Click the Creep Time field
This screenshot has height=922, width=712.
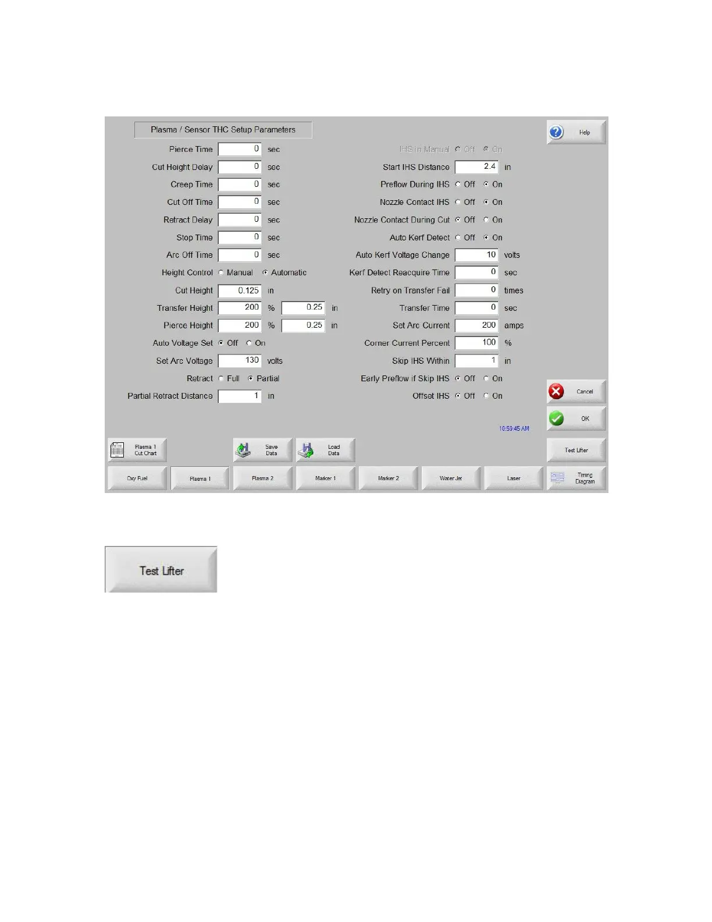coord(240,185)
